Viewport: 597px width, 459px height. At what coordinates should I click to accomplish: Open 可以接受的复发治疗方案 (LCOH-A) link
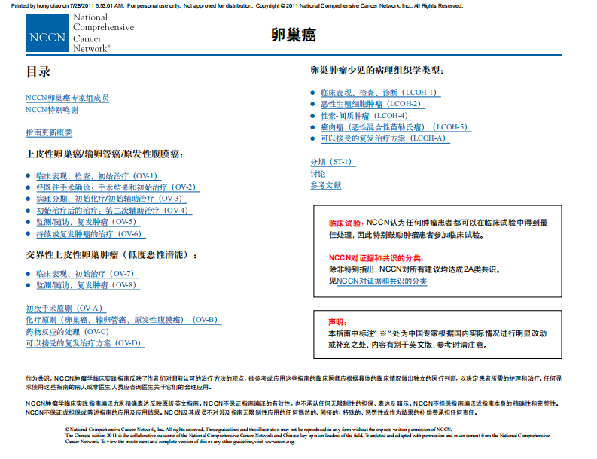385,138
